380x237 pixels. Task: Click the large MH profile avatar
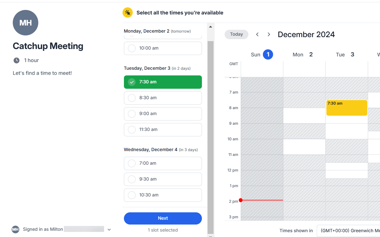(26, 23)
